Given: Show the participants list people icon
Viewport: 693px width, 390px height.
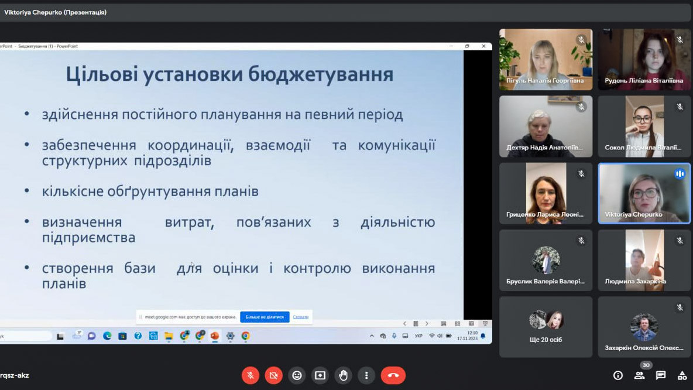Looking at the screenshot, I should click(639, 375).
